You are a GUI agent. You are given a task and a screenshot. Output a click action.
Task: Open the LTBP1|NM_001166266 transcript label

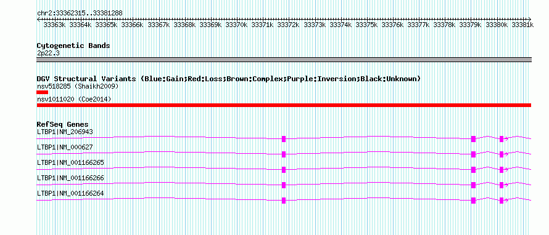[70, 178]
